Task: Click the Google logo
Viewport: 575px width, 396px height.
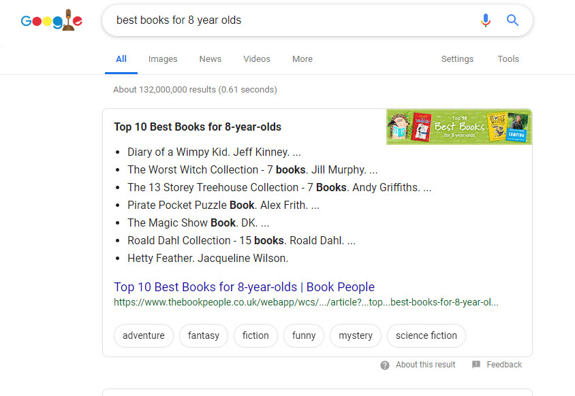Action: tap(52, 21)
